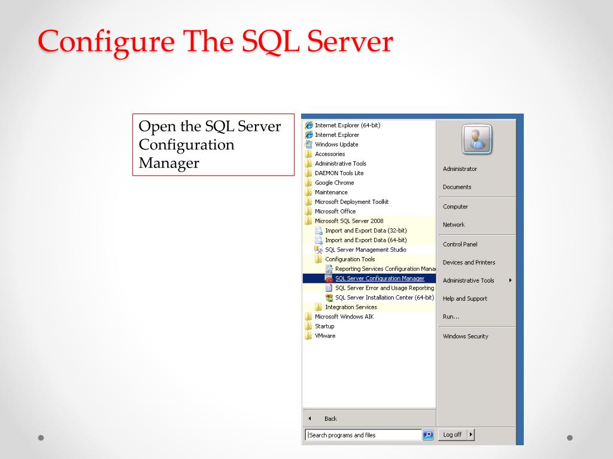
Task: Click the Startup folder icon
Action: [x=309, y=326]
